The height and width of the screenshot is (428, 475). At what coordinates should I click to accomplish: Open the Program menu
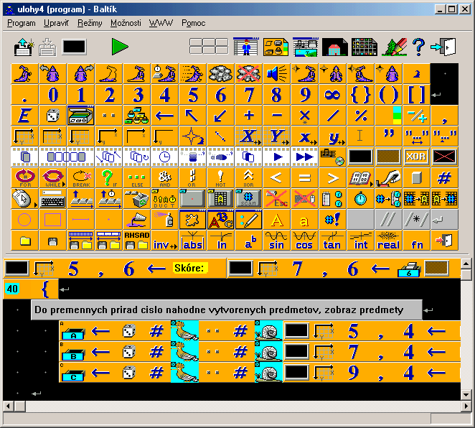[x=22, y=23]
